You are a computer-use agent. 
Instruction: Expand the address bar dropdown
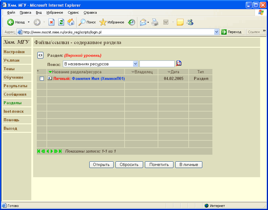[x=217, y=32]
